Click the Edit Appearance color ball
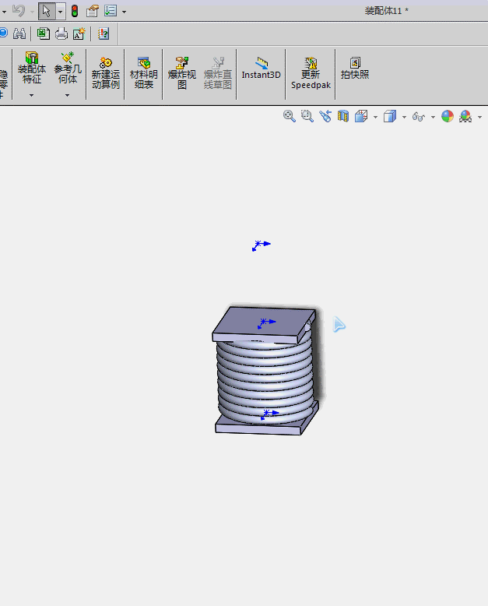The image size is (488, 606). click(x=448, y=116)
